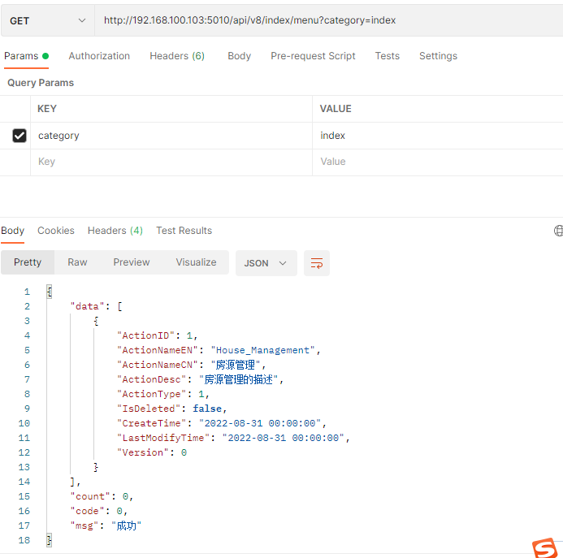Select the request Body tab

click(239, 56)
